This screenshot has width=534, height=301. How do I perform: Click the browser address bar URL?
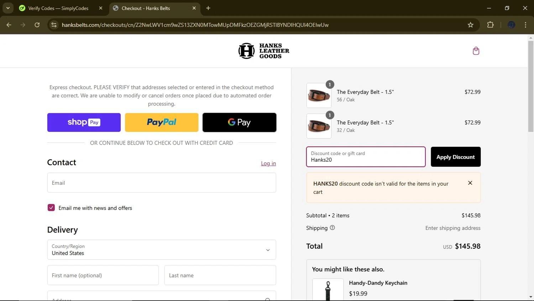pyautogui.click(x=195, y=25)
